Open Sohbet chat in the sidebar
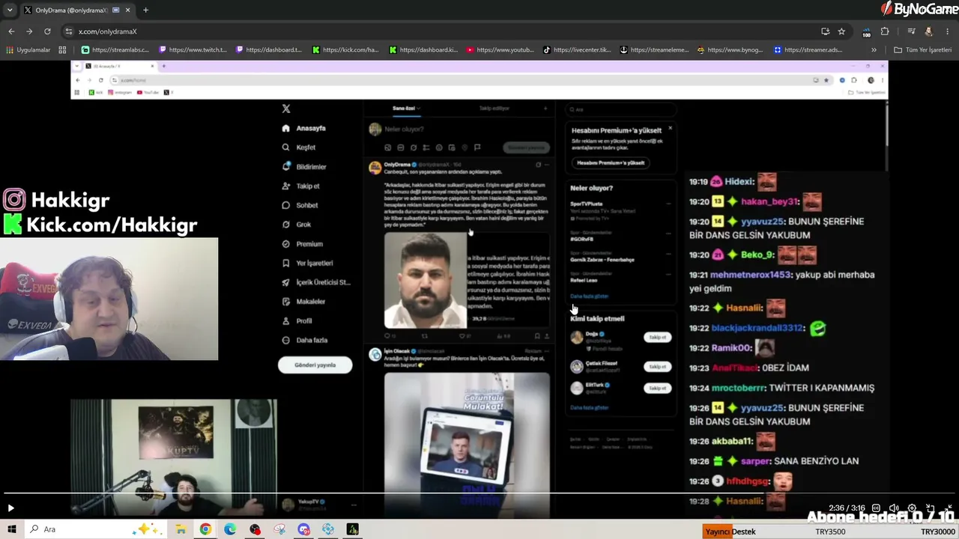959x539 pixels. click(300, 205)
